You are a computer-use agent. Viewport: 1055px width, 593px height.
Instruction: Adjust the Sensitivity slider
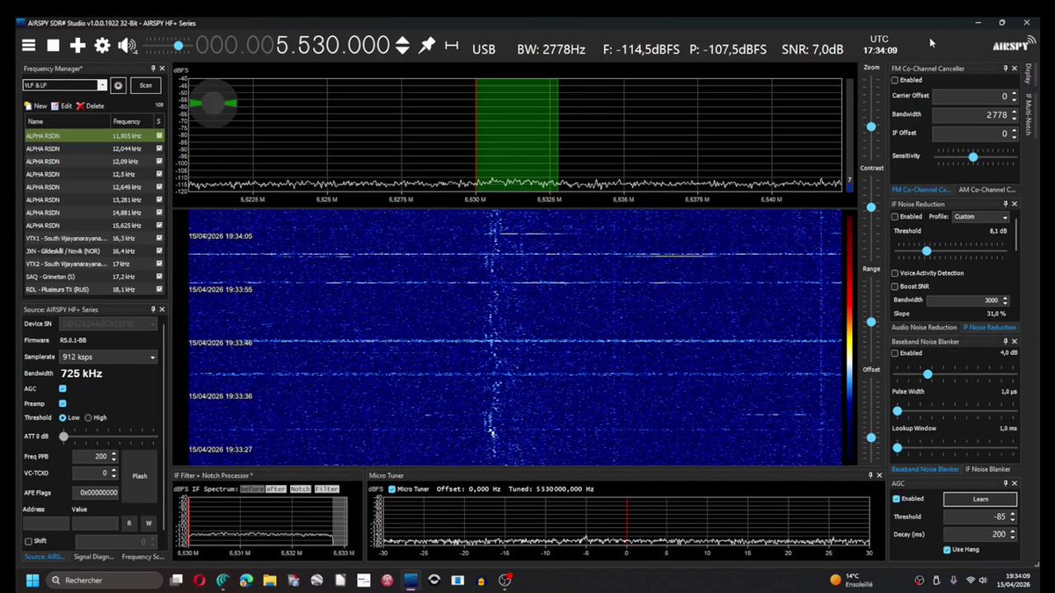(x=973, y=156)
